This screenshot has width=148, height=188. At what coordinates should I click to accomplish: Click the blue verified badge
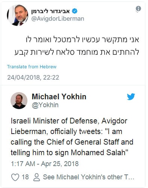(x=74, y=11)
